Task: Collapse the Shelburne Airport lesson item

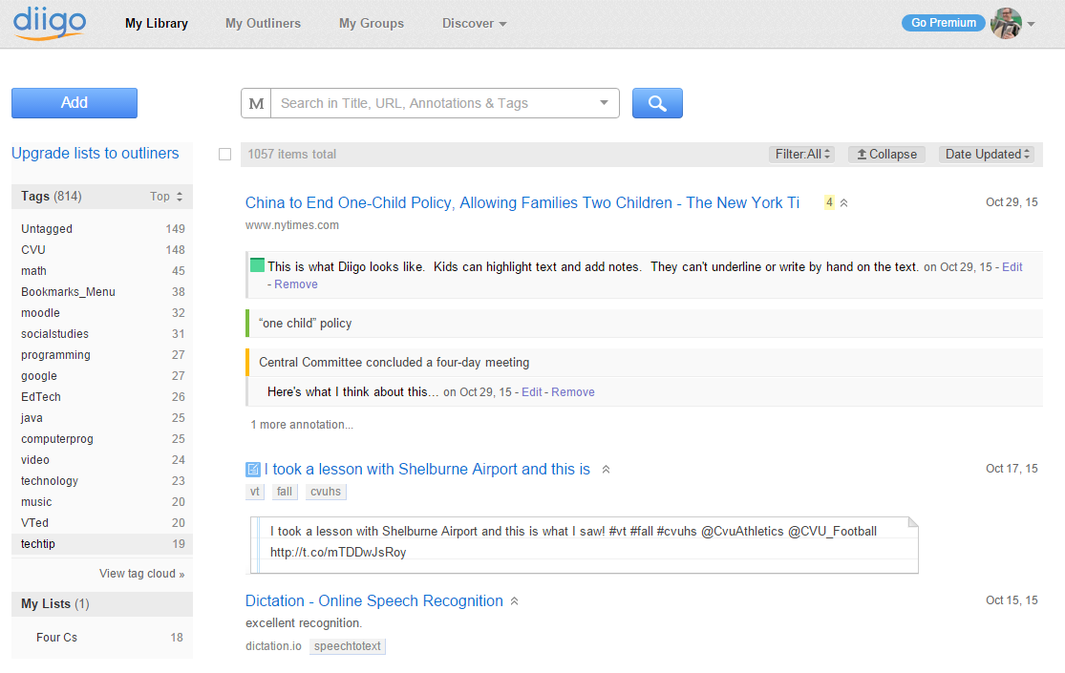Action: tap(606, 470)
